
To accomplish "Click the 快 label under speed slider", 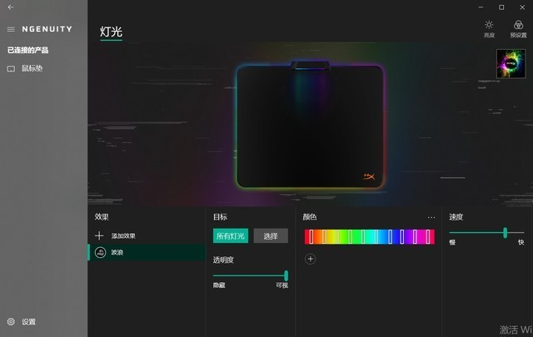I will click(521, 242).
